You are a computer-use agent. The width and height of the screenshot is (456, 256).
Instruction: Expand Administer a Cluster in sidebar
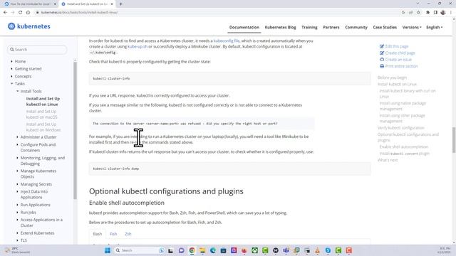click(17, 137)
